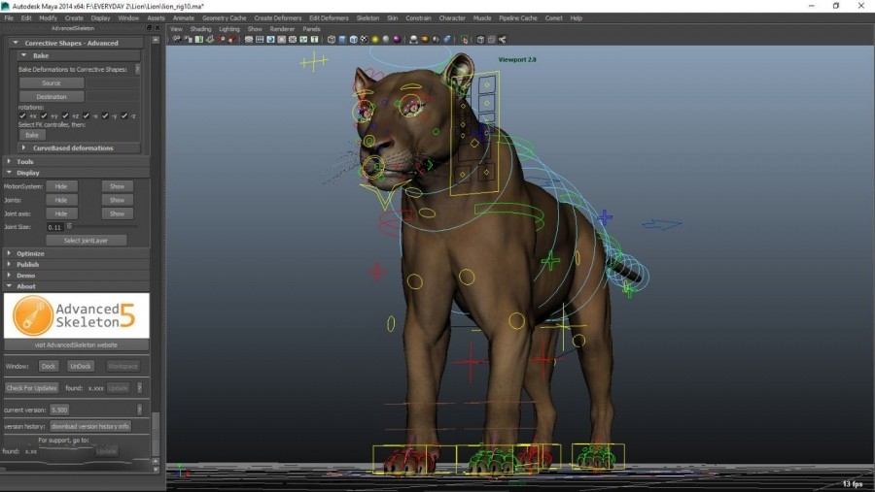Click the Joint Size input field
Screen dimensions: 875x492
coord(55,227)
